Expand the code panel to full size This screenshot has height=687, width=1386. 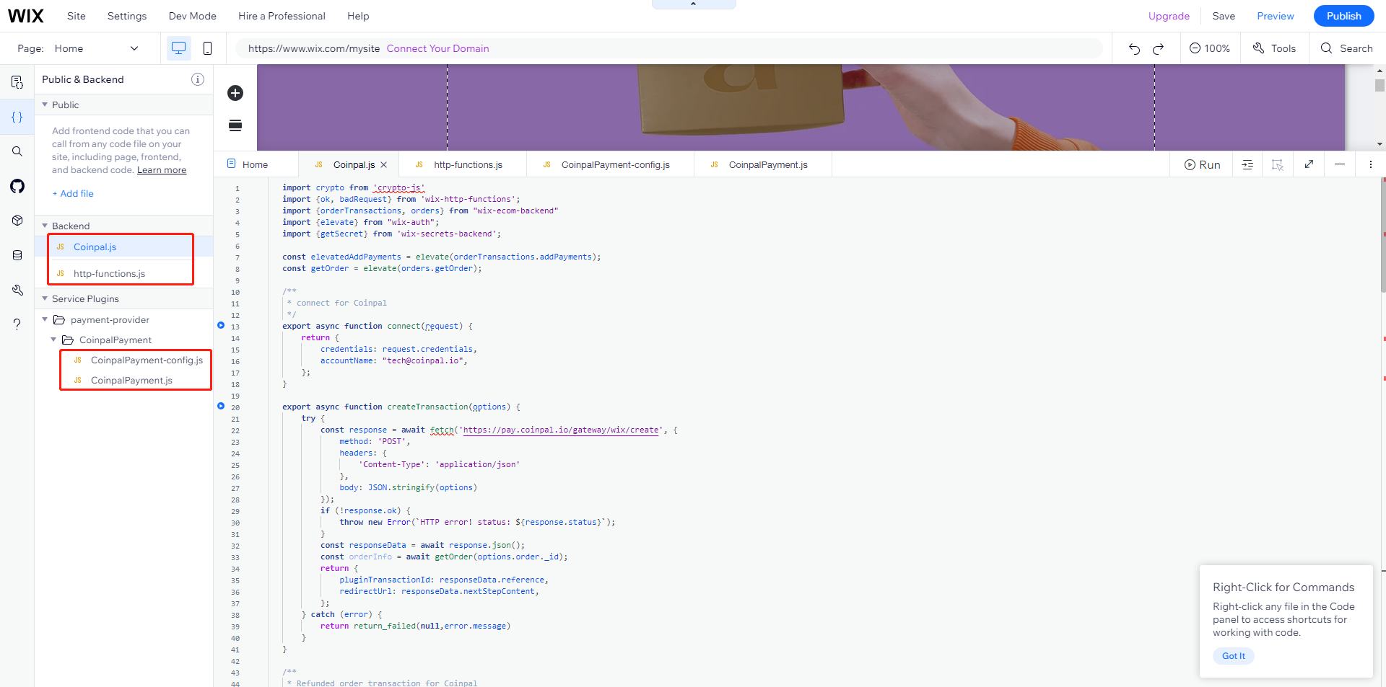coord(1309,164)
